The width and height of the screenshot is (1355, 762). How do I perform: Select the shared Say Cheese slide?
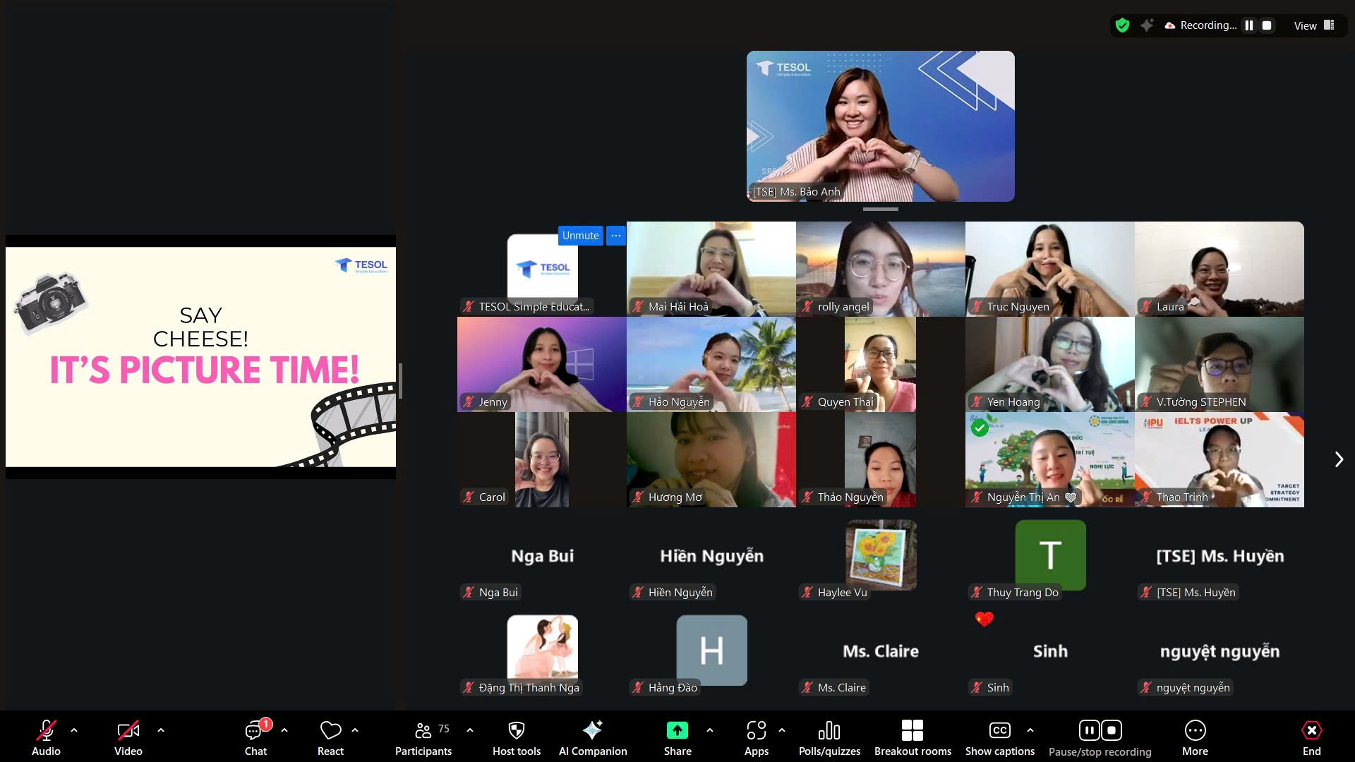pyautogui.click(x=200, y=357)
